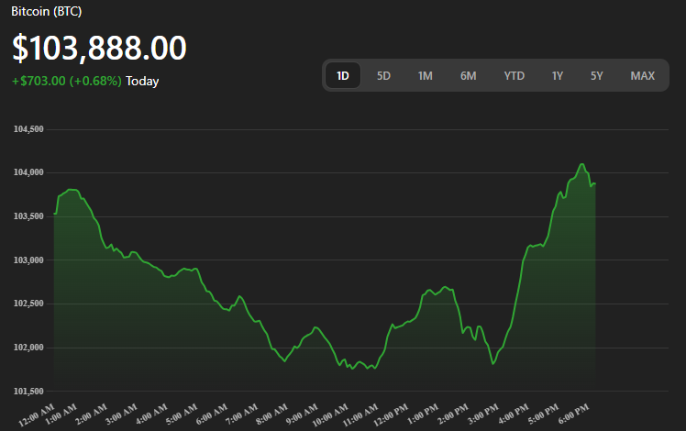Click the chart's highest peak above 104,000
This screenshot has width=686, height=431.
(x=581, y=164)
